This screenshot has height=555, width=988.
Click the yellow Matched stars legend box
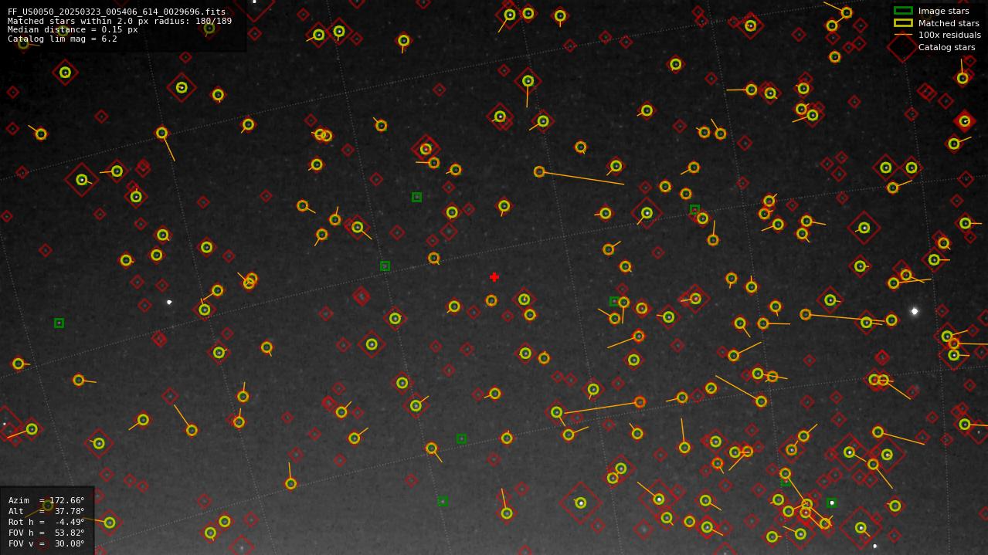pos(903,23)
